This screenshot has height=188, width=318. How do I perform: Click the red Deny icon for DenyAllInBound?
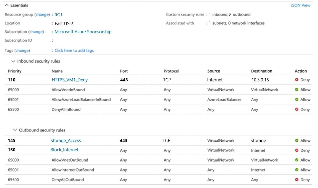click(x=297, y=109)
